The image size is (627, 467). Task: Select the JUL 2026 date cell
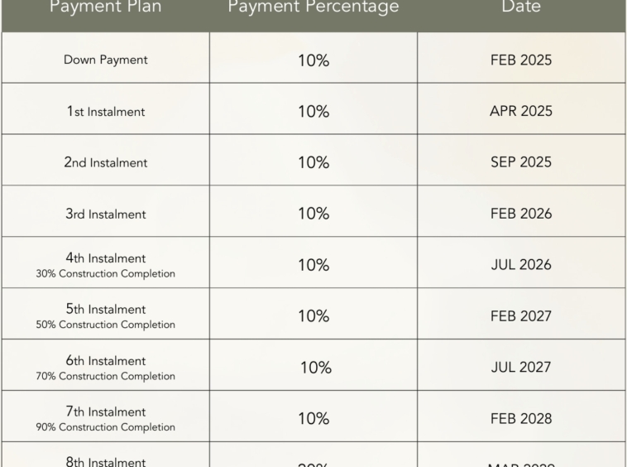[x=521, y=265]
